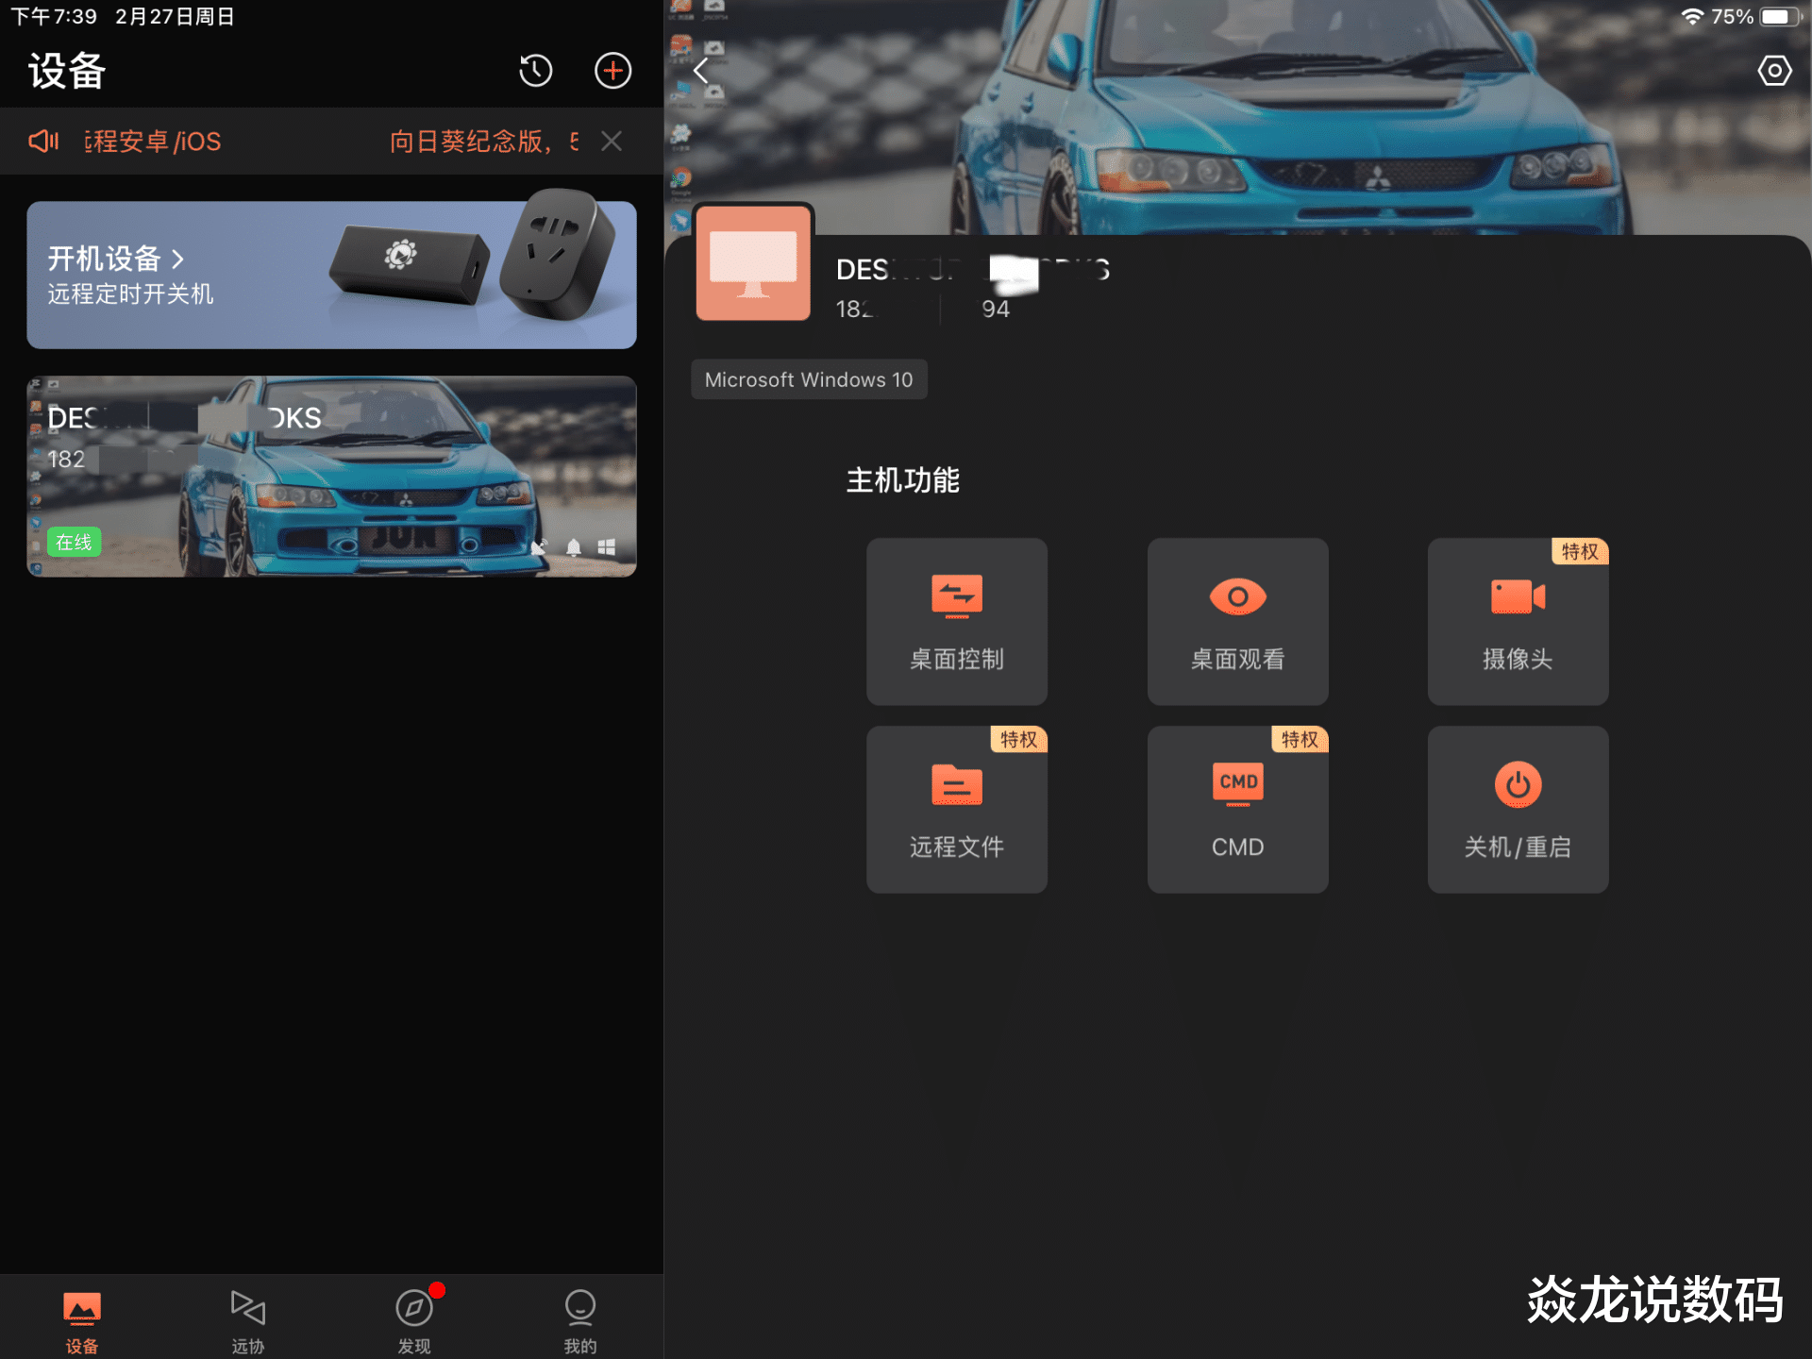Open 远程文件 remote file transfer

(x=956, y=809)
